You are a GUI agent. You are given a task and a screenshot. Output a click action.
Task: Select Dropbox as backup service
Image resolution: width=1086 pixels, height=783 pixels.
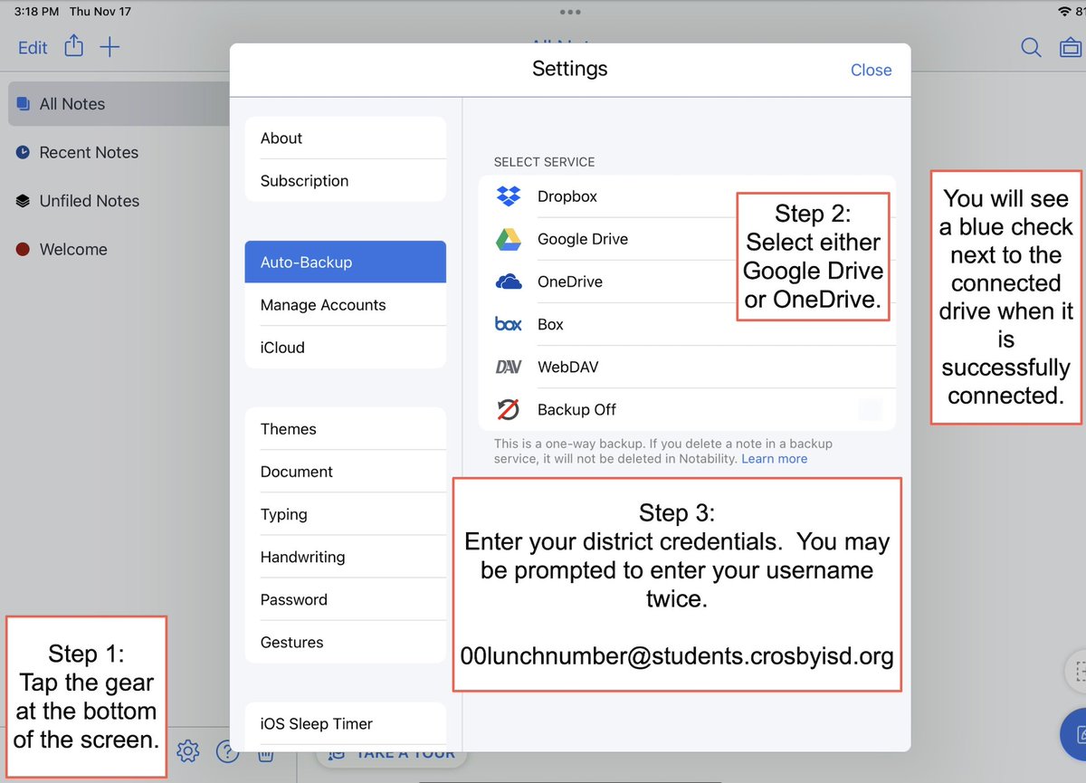(688, 196)
